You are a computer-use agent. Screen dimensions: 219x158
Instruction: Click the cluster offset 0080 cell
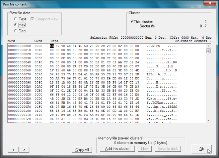click(x=38, y=78)
